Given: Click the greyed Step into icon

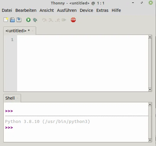Looking at the screenshot, I should [51, 20].
